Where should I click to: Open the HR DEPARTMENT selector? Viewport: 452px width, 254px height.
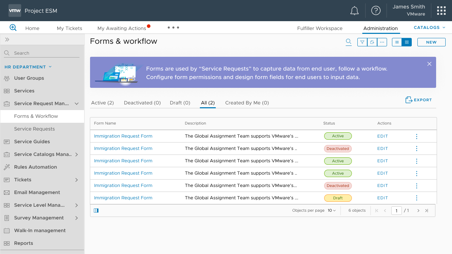tap(28, 67)
